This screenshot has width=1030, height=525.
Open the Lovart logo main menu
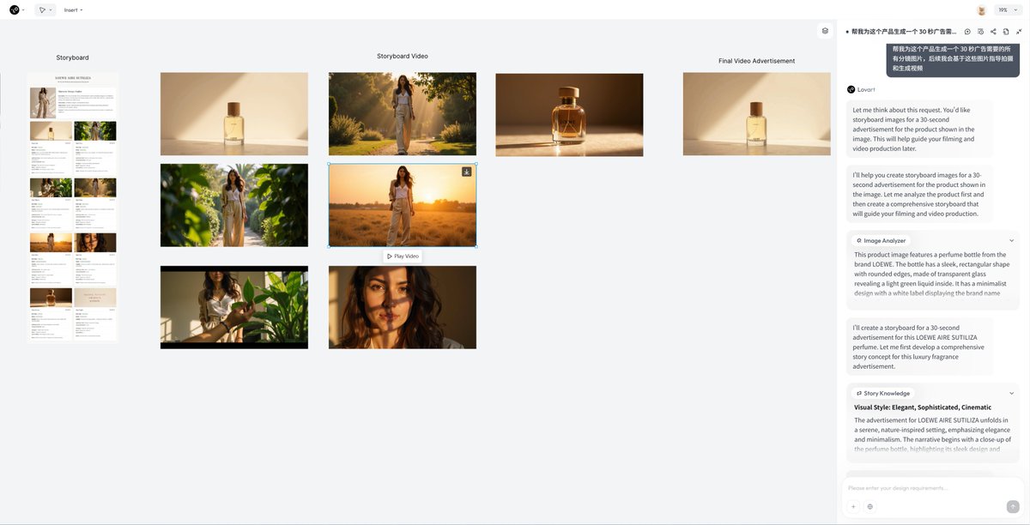coord(16,10)
